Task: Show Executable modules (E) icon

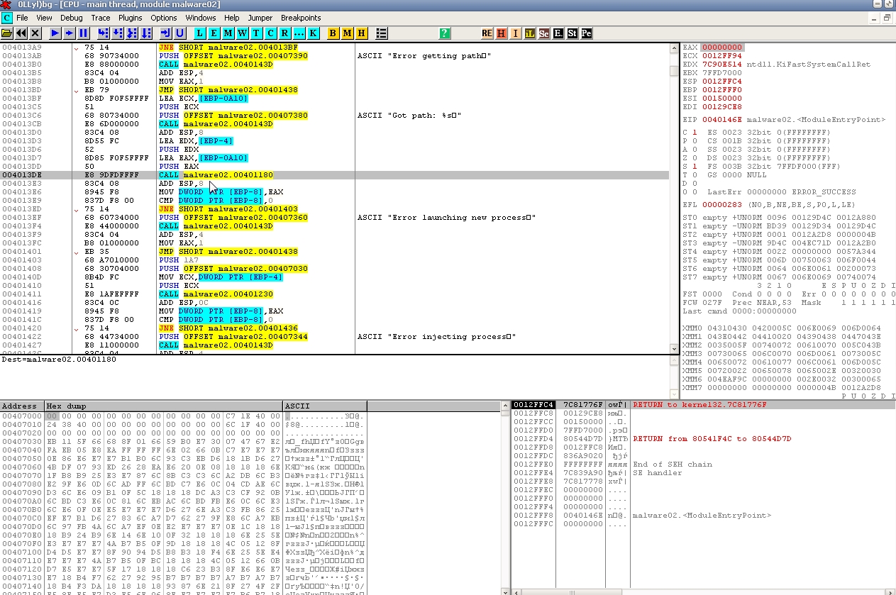Action: [x=213, y=33]
